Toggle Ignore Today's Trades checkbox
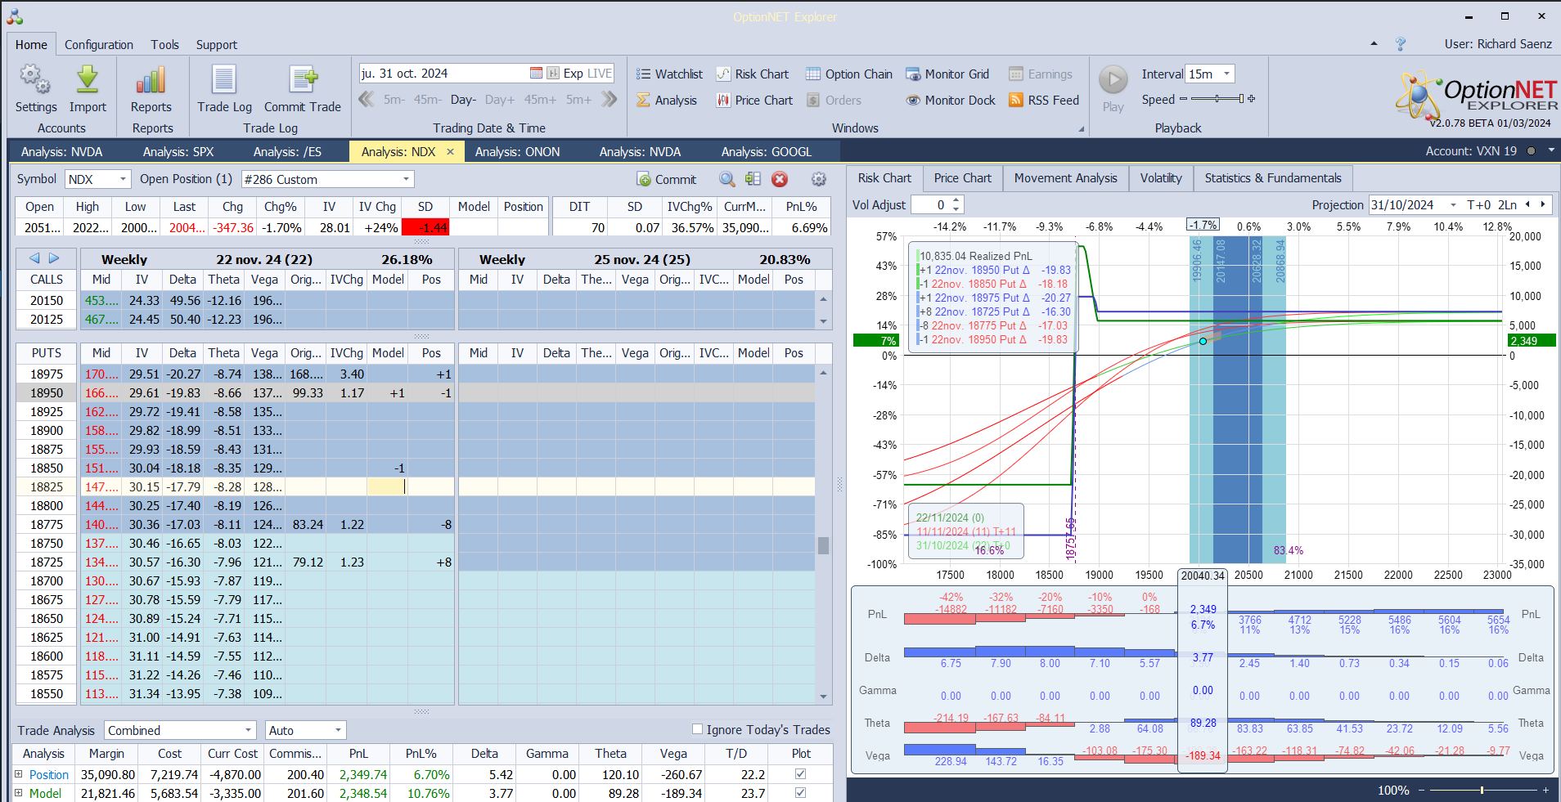 (x=698, y=729)
